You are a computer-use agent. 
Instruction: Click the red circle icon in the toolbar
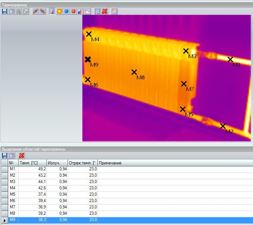click(x=74, y=11)
